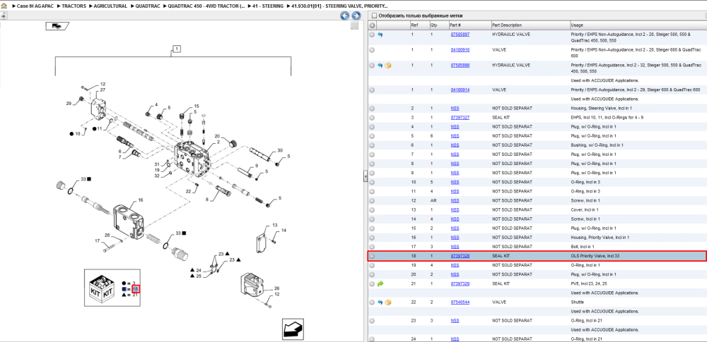
Task: Click the add-all icon in table header
Action: pyautogui.click(x=372, y=25)
